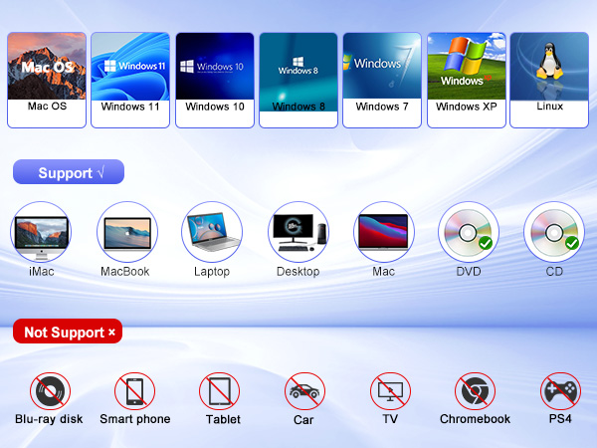Click the crossed-out Chromebook icon
597x448 pixels.
[475, 391]
